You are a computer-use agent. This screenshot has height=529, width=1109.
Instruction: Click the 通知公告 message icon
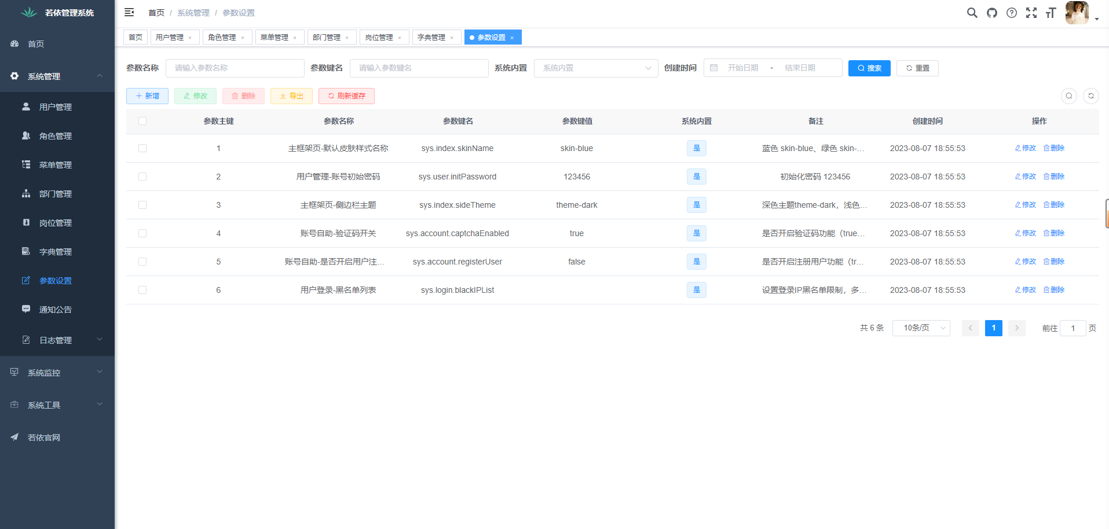26,309
